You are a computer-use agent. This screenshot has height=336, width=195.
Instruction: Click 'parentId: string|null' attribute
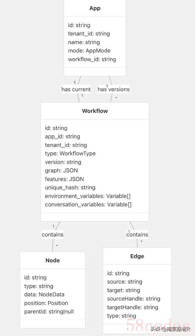(x=49, y=312)
